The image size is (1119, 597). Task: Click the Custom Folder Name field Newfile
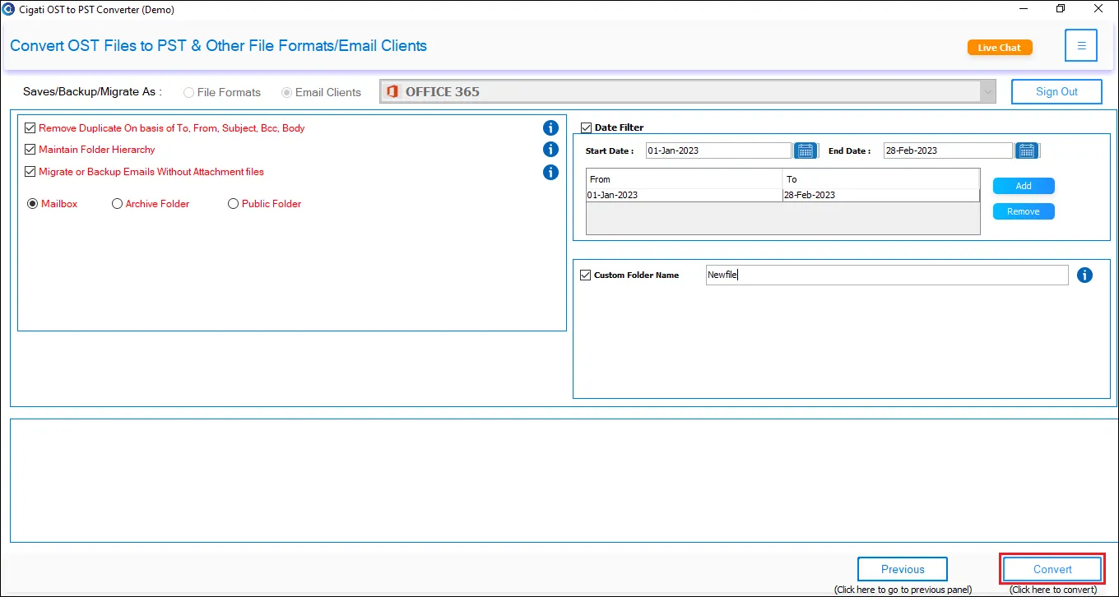coord(887,275)
